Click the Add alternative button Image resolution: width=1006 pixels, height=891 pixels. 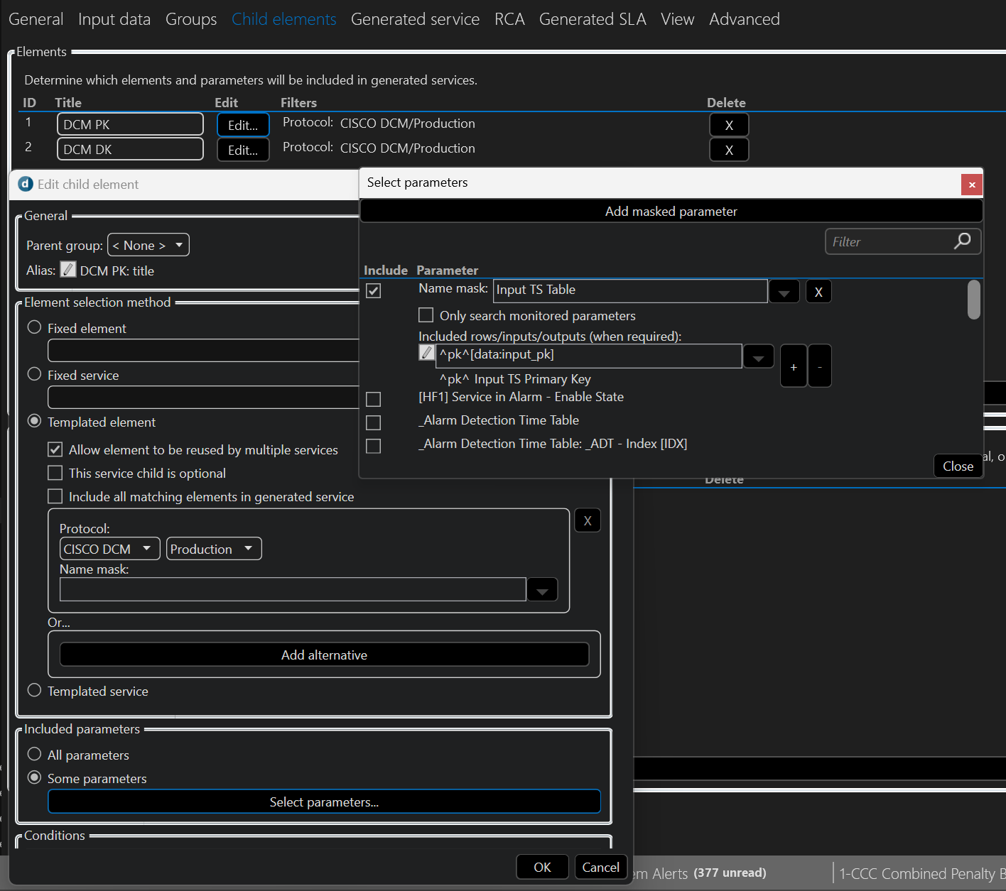(x=324, y=655)
